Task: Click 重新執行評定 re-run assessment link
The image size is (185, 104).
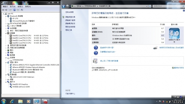Action: (179, 68)
